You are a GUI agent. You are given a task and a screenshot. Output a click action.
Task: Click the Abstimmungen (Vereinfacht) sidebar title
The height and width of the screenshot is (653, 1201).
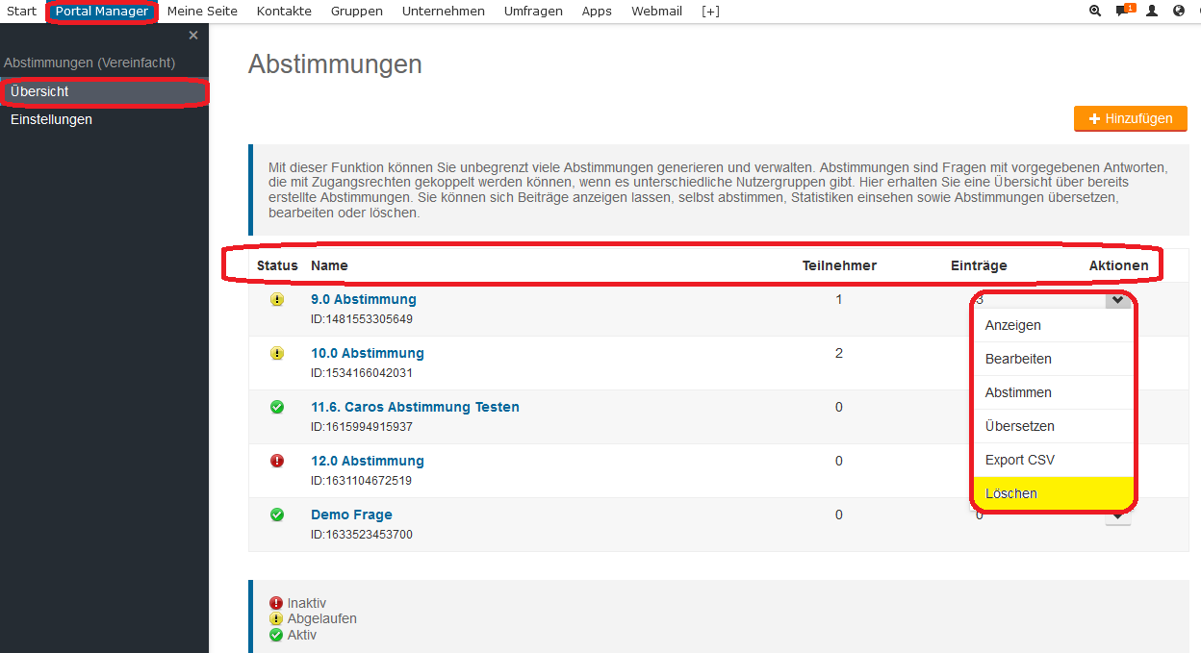89,63
